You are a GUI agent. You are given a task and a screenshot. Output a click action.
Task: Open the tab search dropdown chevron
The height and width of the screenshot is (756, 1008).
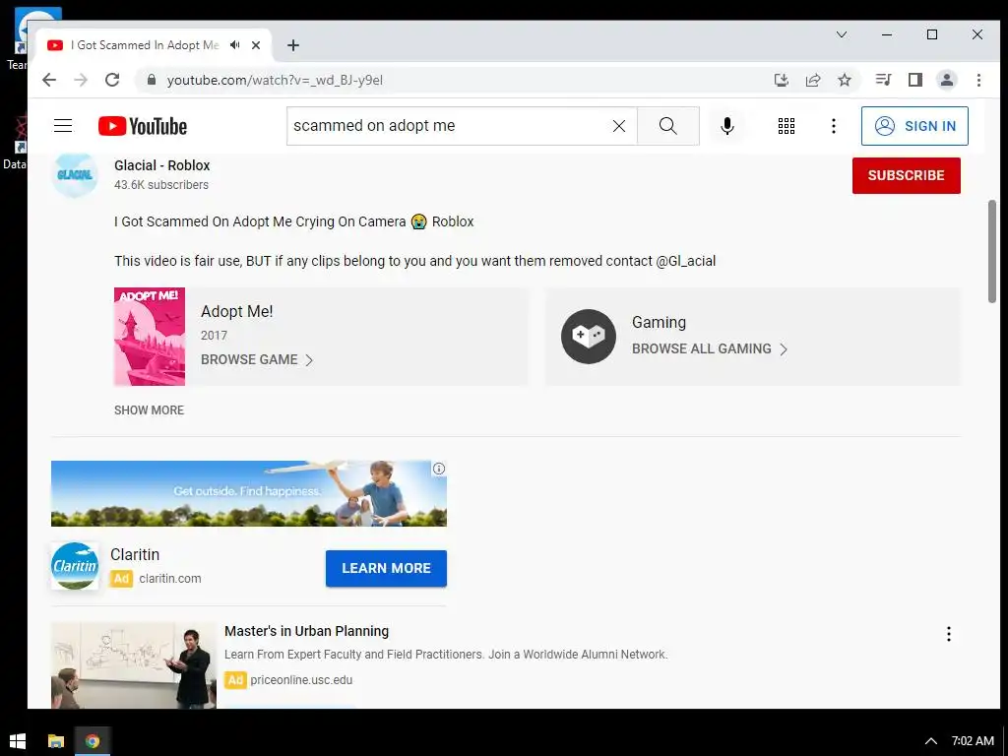coord(842,34)
